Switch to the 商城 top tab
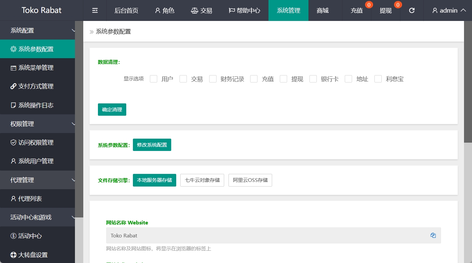 point(322,11)
